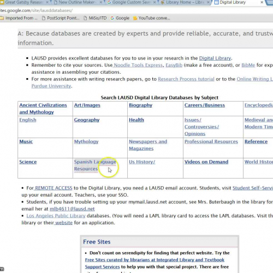Screen dimensions: 273x273
Task: Open the Reference subject link
Action: (256, 141)
